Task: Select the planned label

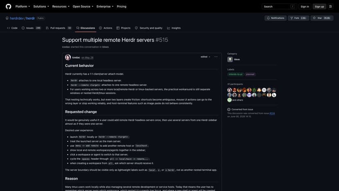Action: [x=250, y=74]
